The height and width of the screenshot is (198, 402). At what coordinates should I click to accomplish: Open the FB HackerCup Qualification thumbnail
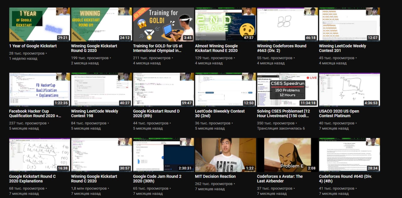click(40, 90)
